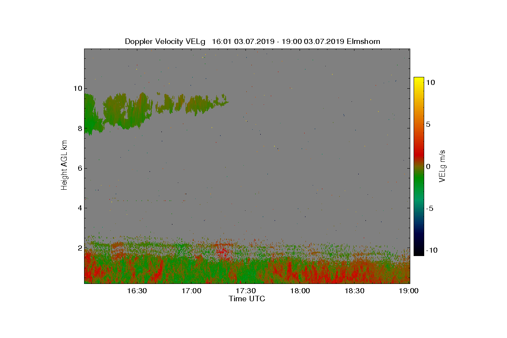Click the plot title 'Doppler Velocity VELg'
The image size is (507, 338).
tap(165, 41)
